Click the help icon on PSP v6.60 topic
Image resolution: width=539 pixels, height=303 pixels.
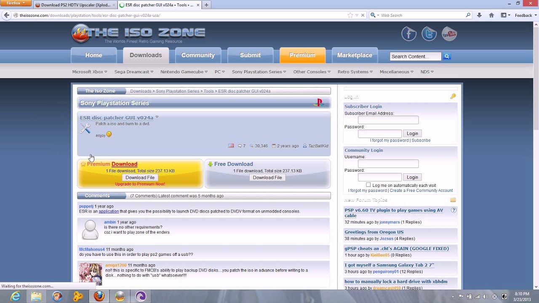point(454,210)
